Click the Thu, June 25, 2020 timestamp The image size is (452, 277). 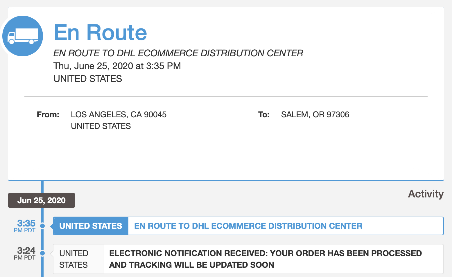click(117, 66)
